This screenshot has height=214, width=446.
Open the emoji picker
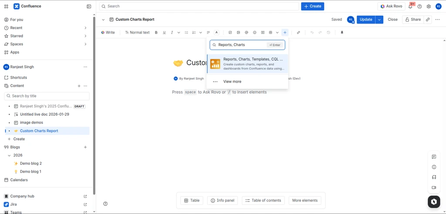tap(254, 32)
